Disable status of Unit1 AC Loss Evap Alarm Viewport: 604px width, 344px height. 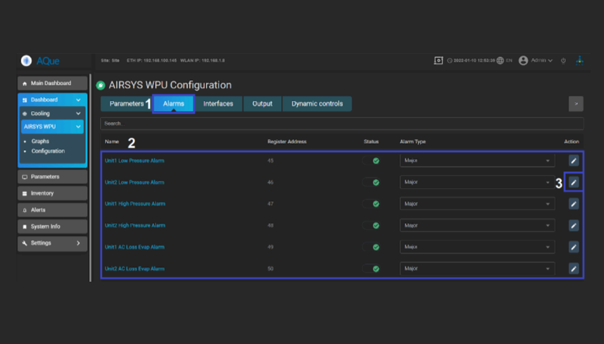coord(373,247)
